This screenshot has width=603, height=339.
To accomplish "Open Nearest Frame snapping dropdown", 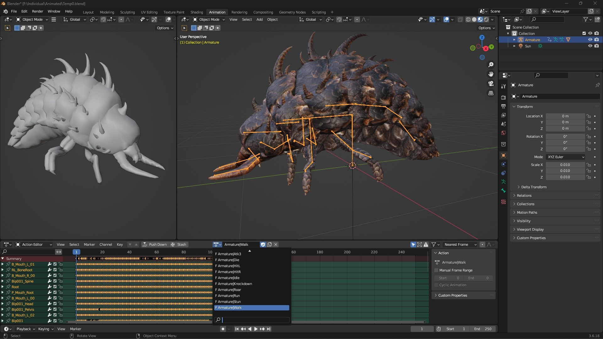I will pyautogui.click(x=460, y=245).
